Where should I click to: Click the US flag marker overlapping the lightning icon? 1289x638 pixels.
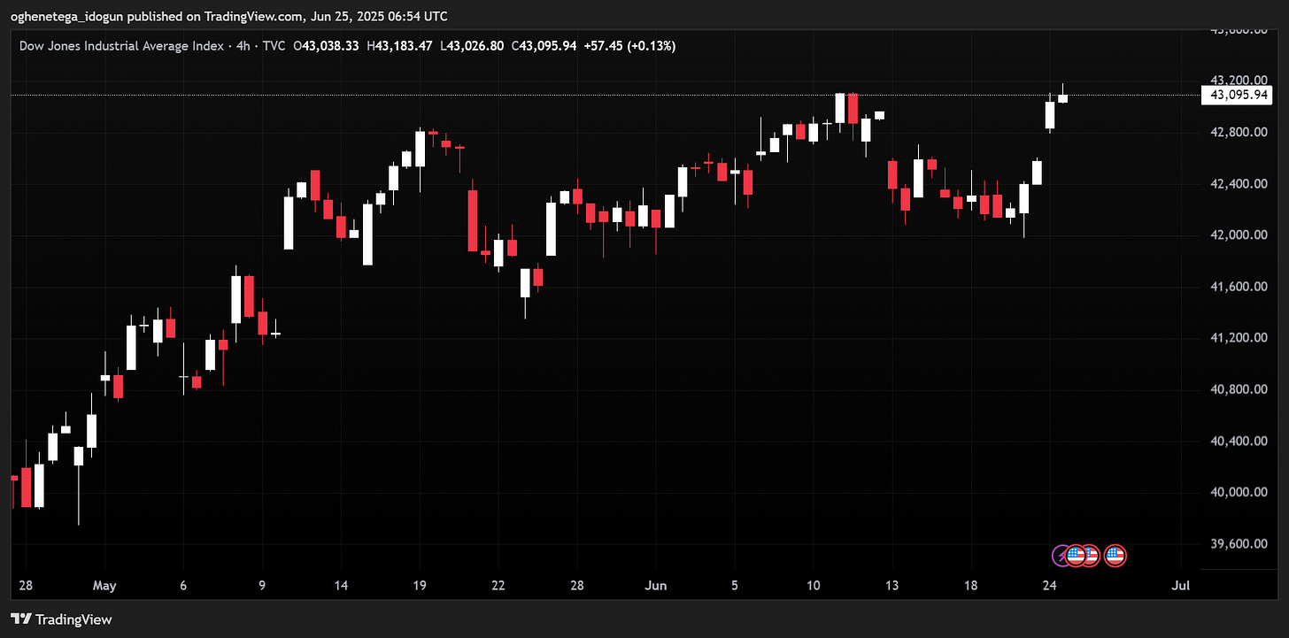click(x=1075, y=556)
